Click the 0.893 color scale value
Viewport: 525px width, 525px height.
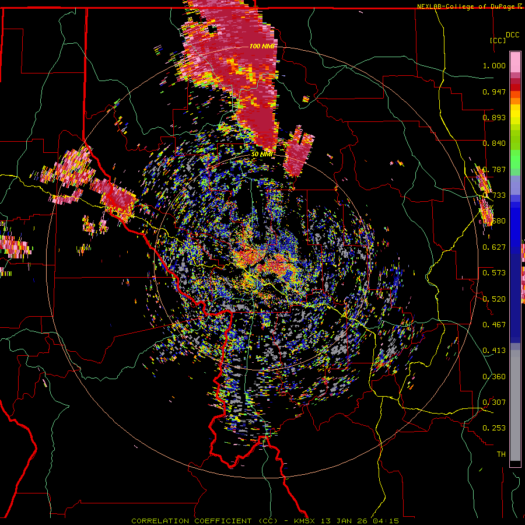pyautogui.click(x=494, y=117)
